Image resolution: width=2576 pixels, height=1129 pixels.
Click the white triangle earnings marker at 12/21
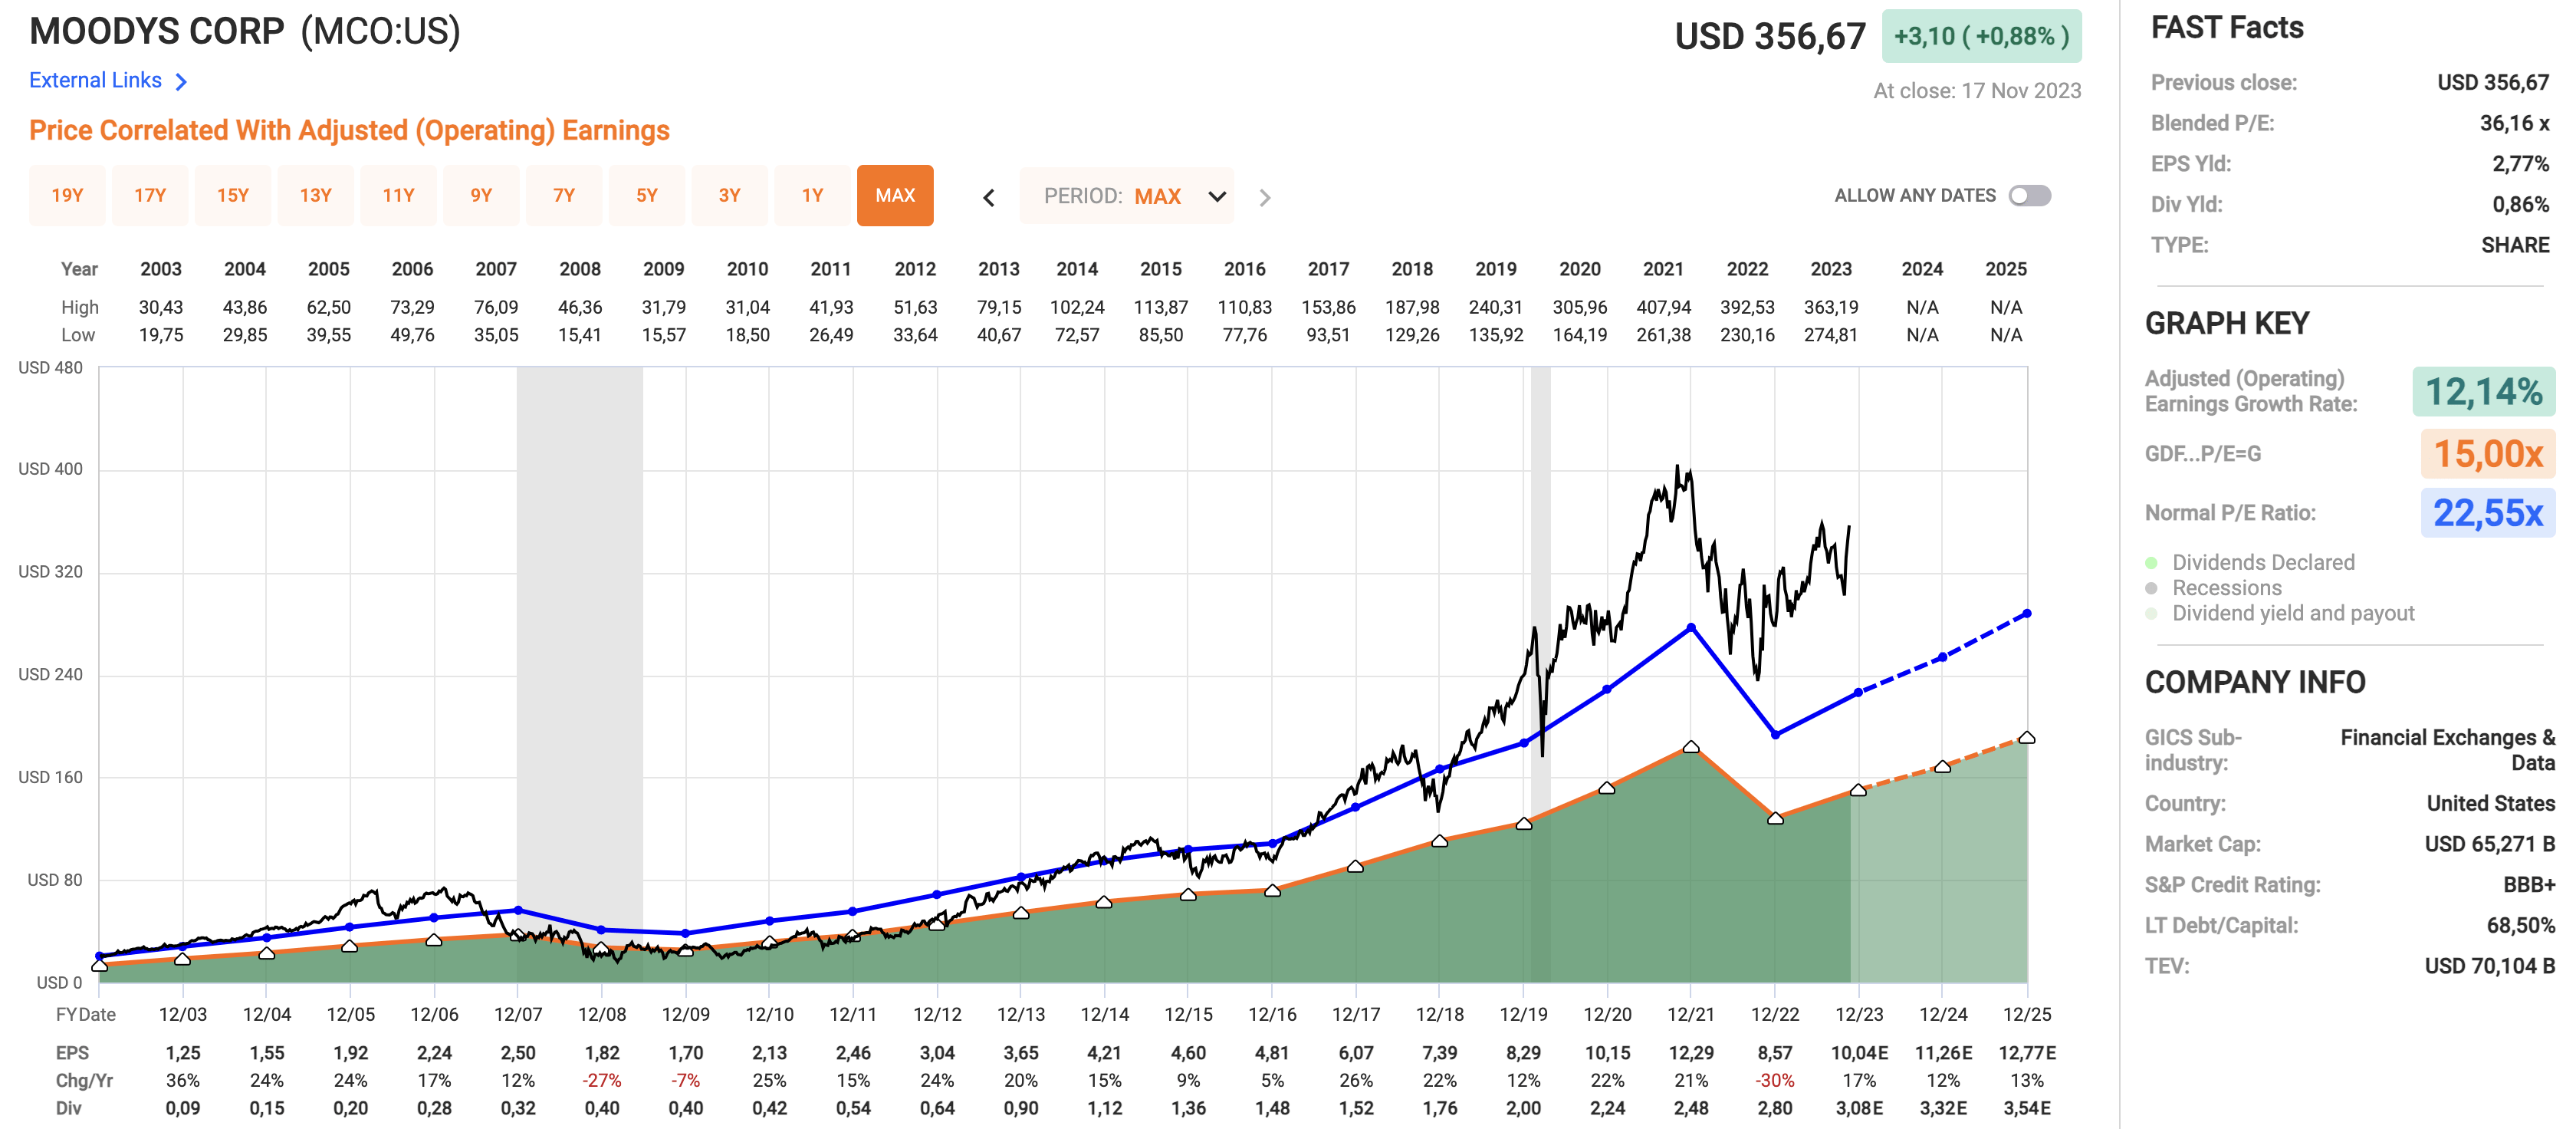click(x=1691, y=747)
